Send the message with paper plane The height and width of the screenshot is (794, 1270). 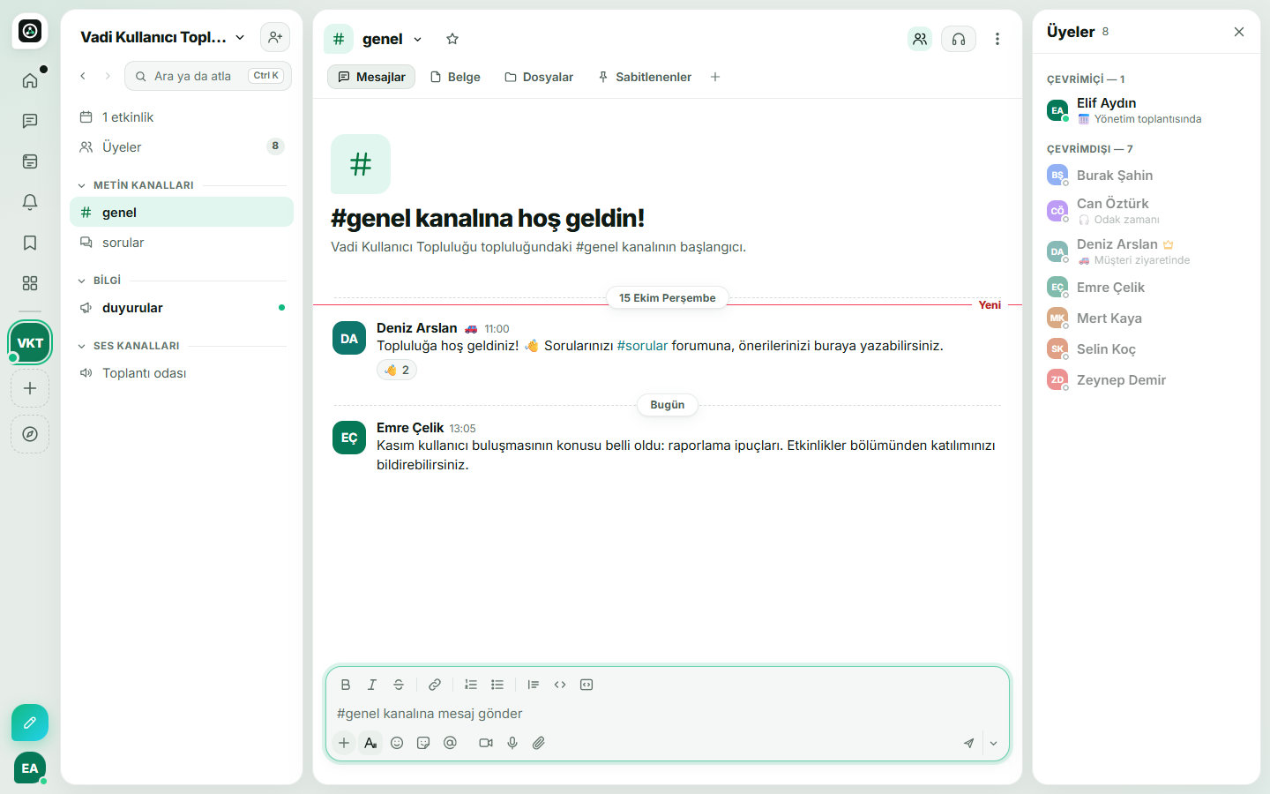click(x=969, y=743)
